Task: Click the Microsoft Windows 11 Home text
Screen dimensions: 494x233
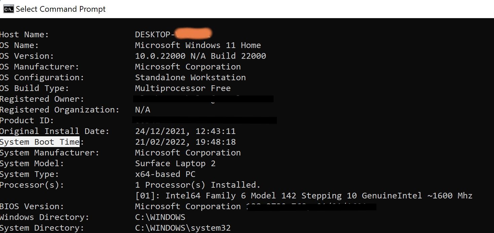Action: [198, 45]
